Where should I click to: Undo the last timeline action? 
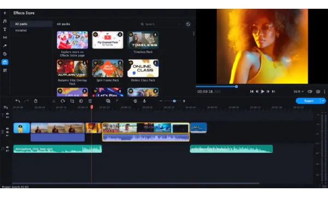pyautogui.click(x=17, y=101)
